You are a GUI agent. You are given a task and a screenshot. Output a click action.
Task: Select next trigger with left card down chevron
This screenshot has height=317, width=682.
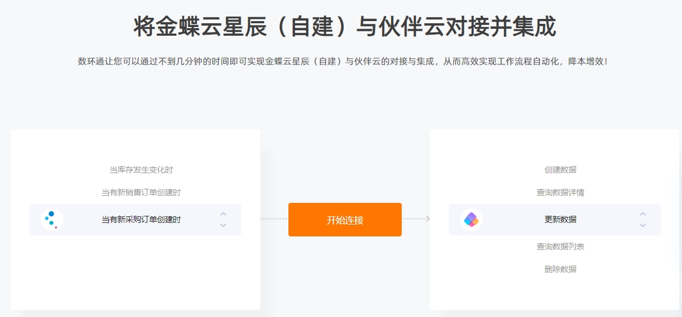coord(223,226)
